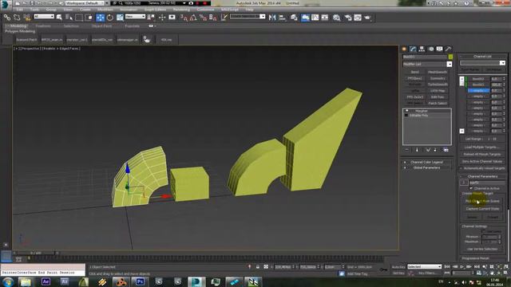The image size is (511, 287).
Task: Open the Material Editor icon
Action: pos(337,18)
